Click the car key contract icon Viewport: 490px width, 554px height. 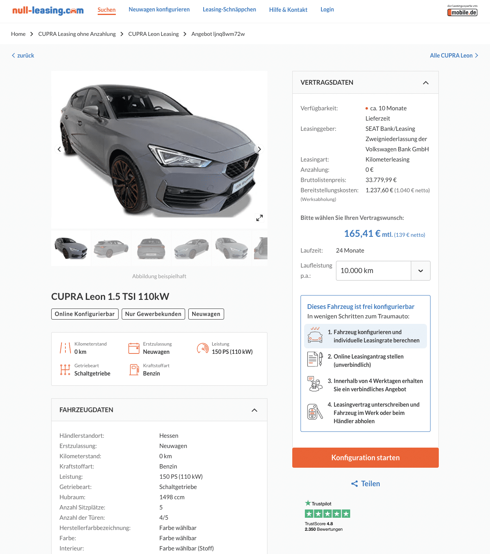315,412
